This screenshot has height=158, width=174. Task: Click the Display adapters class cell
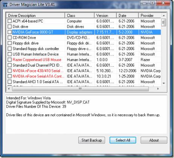pos(79,32)
